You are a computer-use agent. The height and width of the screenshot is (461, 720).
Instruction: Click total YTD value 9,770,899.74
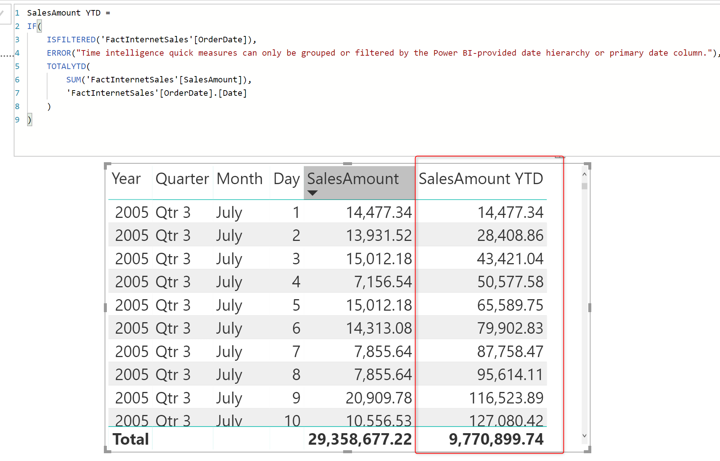tap(496, 439)
